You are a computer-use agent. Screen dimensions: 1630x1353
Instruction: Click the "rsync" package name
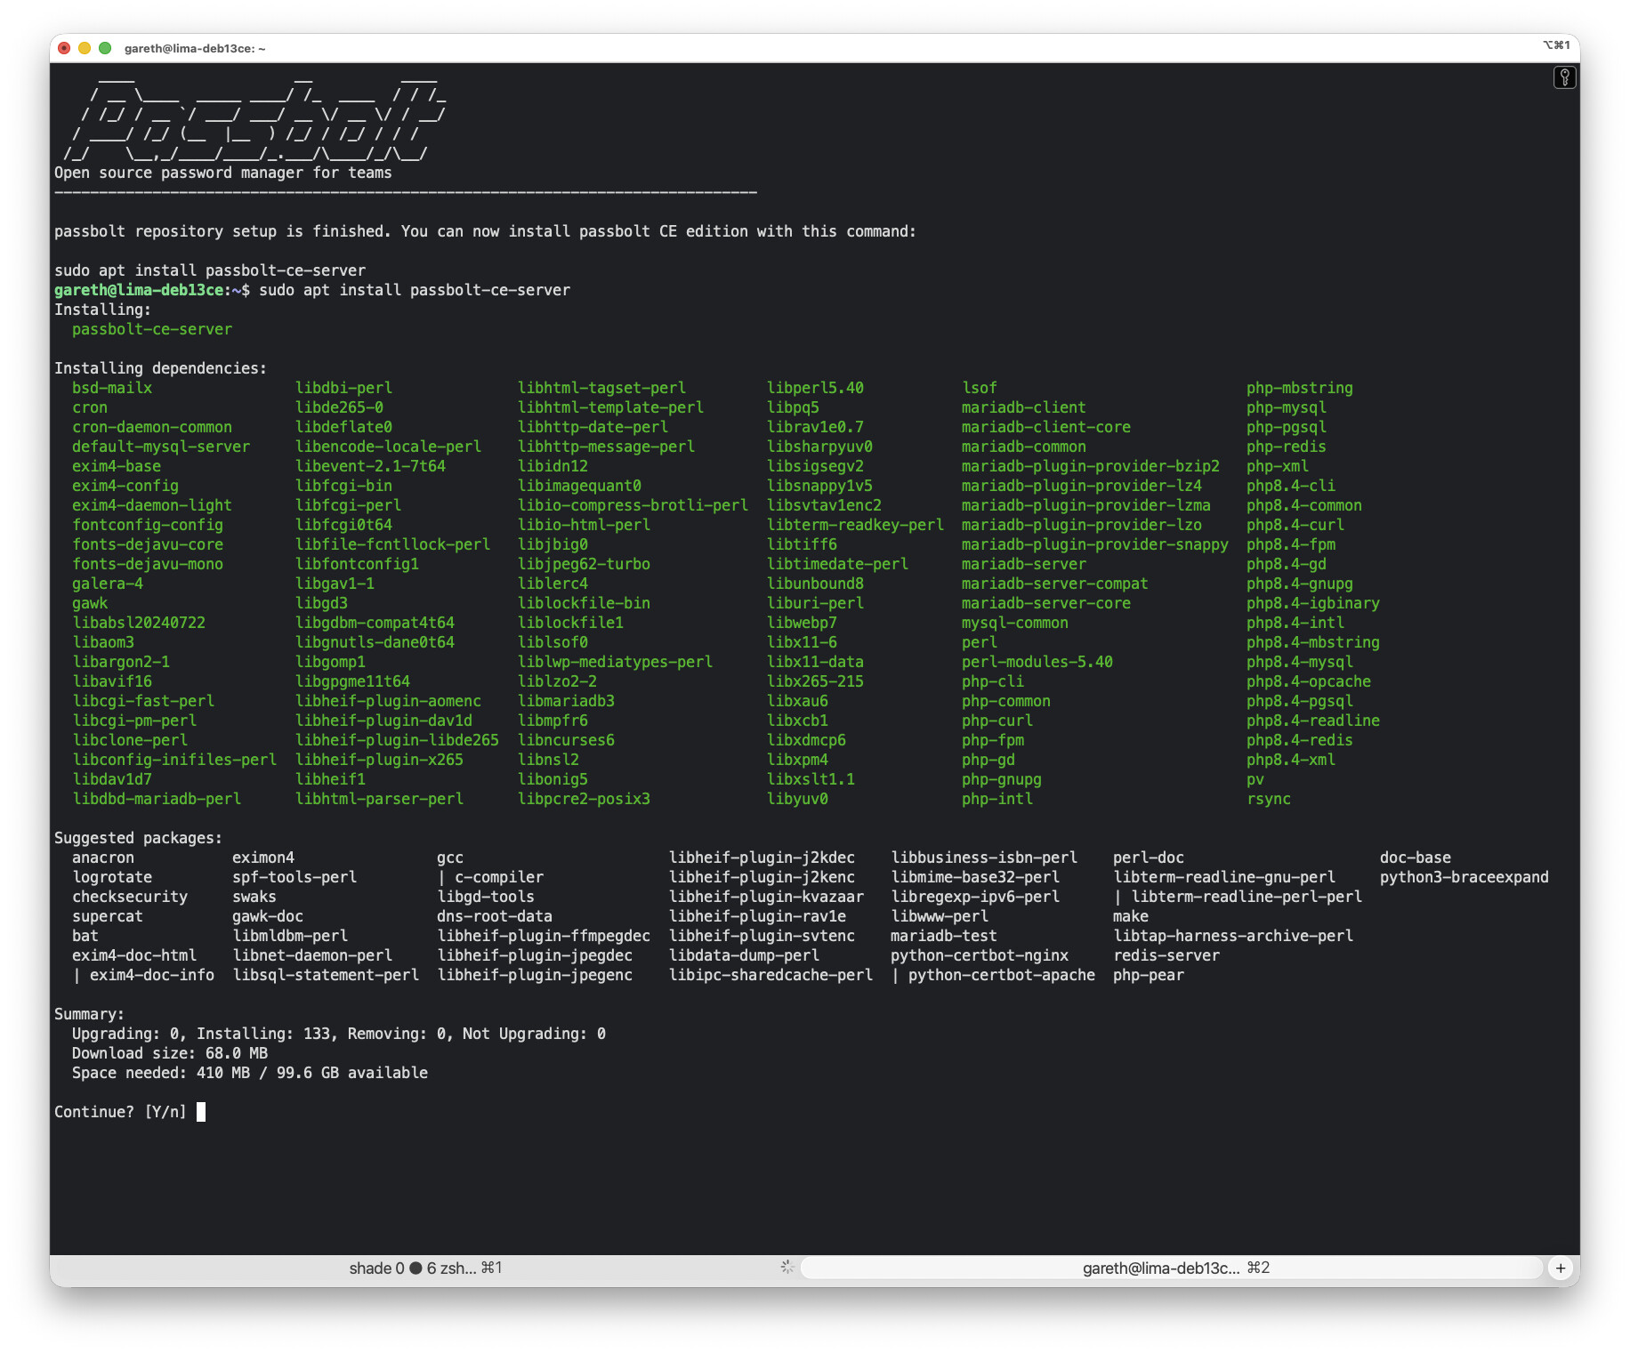pyautogui.click(x=1269, y=799)
